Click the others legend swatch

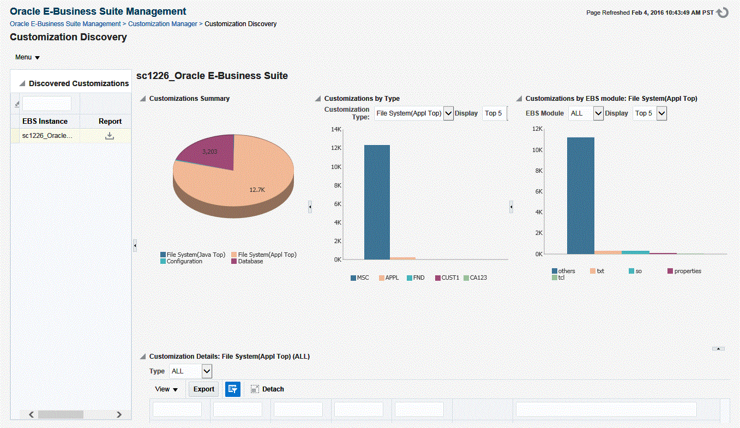click(555, 271)
